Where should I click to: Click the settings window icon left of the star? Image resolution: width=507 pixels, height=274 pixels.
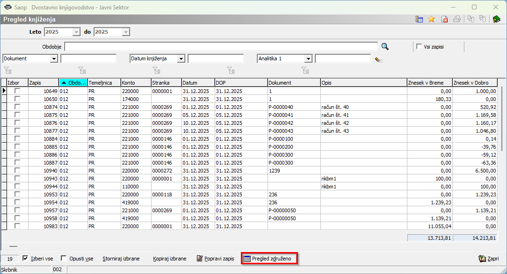pyautogui.click(x=419, y=19)
